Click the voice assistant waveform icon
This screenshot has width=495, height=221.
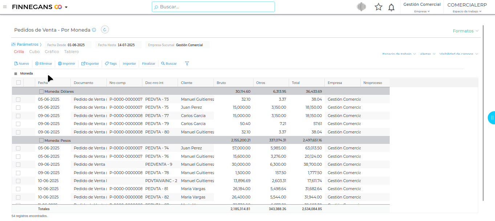pyautogui.click(x=361, y=7)
